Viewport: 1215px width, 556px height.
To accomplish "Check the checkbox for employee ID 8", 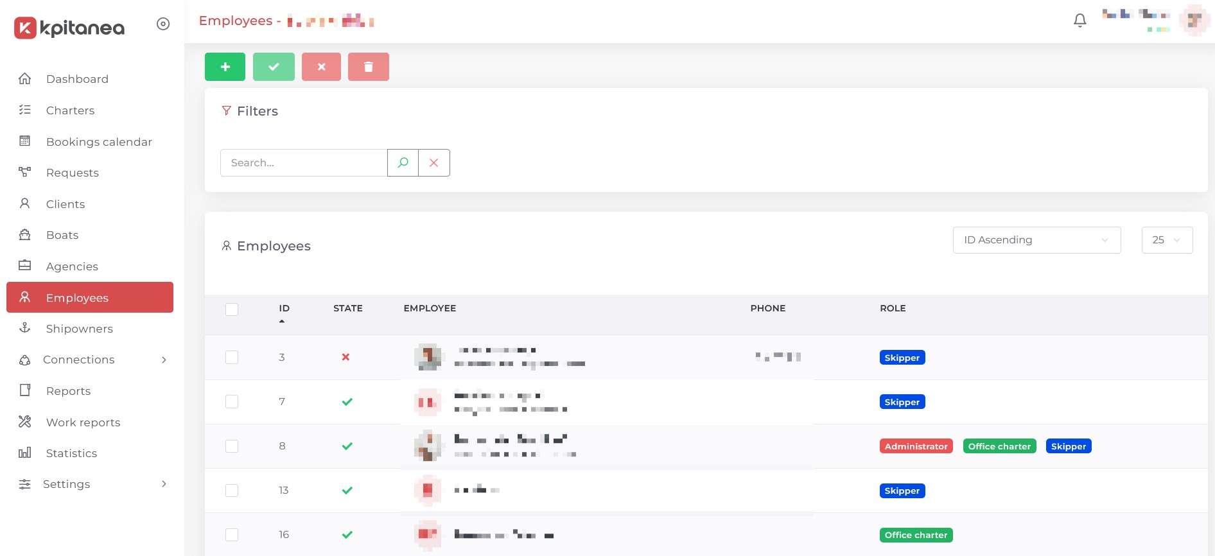I will [232, 446].
